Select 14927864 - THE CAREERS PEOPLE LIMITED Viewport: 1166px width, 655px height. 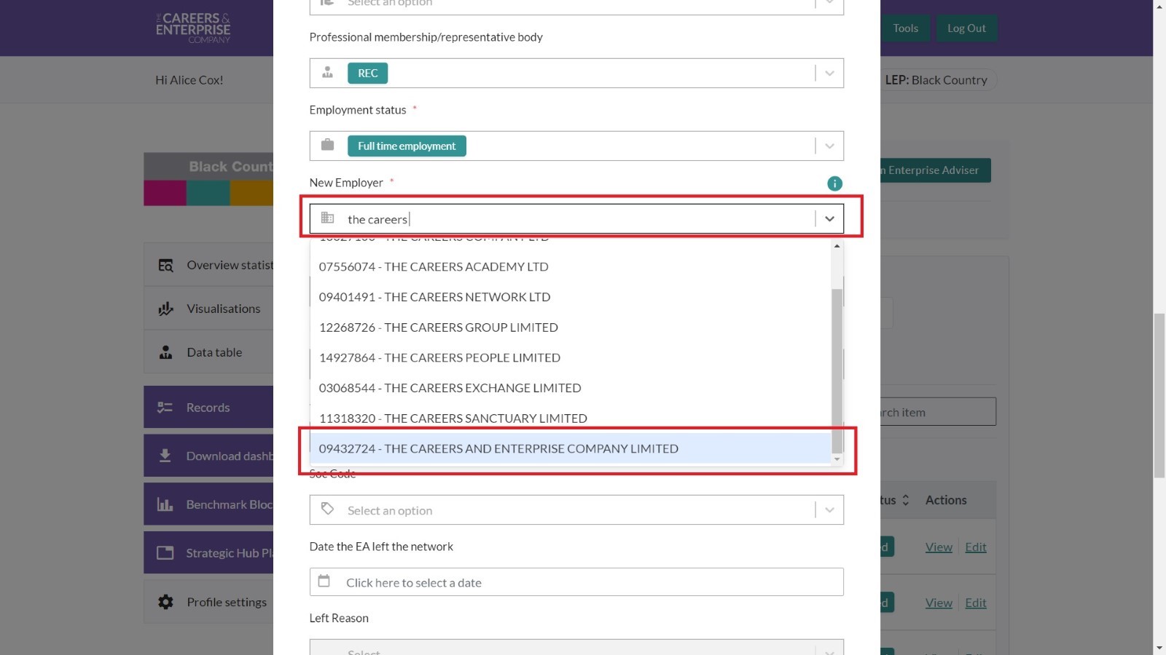click(x=571, y=357)
